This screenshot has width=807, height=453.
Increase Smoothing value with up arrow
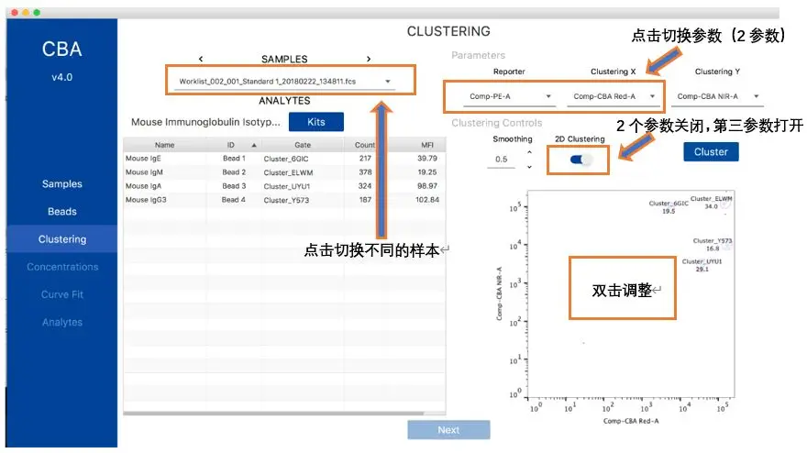point(529,153)
